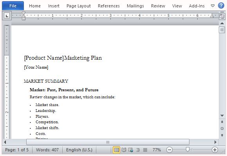This screenshot has height=156, width=227.
Task: Switch to Outline view
Action: click(138, 150)
